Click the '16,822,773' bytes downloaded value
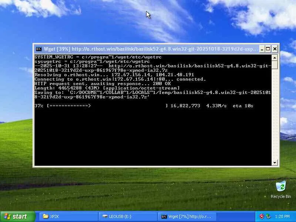296x222 pixels. (185, 106)
